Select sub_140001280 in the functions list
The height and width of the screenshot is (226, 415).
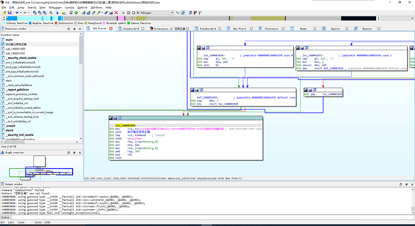pyautogui.click(x=15, y=49)
